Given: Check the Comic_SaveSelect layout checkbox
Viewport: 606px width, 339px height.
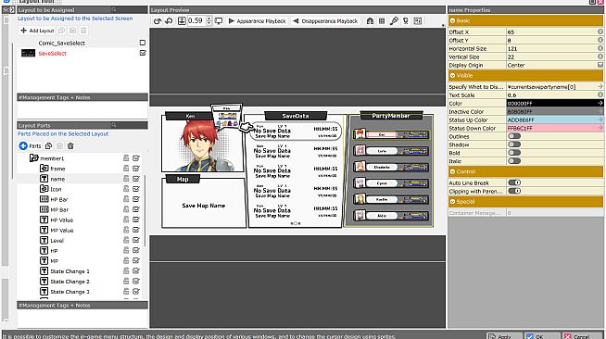Looking at the screenshot, I should pyautogui.click(x=143, y=43).
